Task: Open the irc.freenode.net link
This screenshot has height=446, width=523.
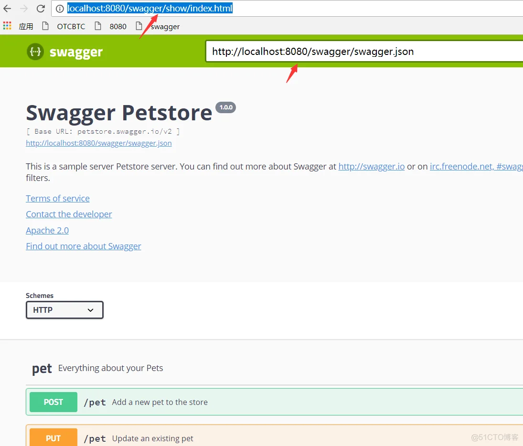Action: point(476,167)
